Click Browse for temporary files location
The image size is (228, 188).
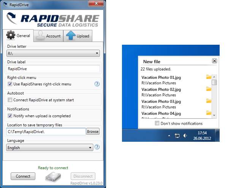tap(93, 132)
